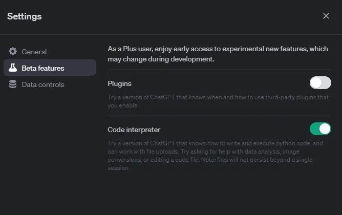This screenshot has width=342, height=215.
Task: Switch to the Data controls tab
Action: 42,84
